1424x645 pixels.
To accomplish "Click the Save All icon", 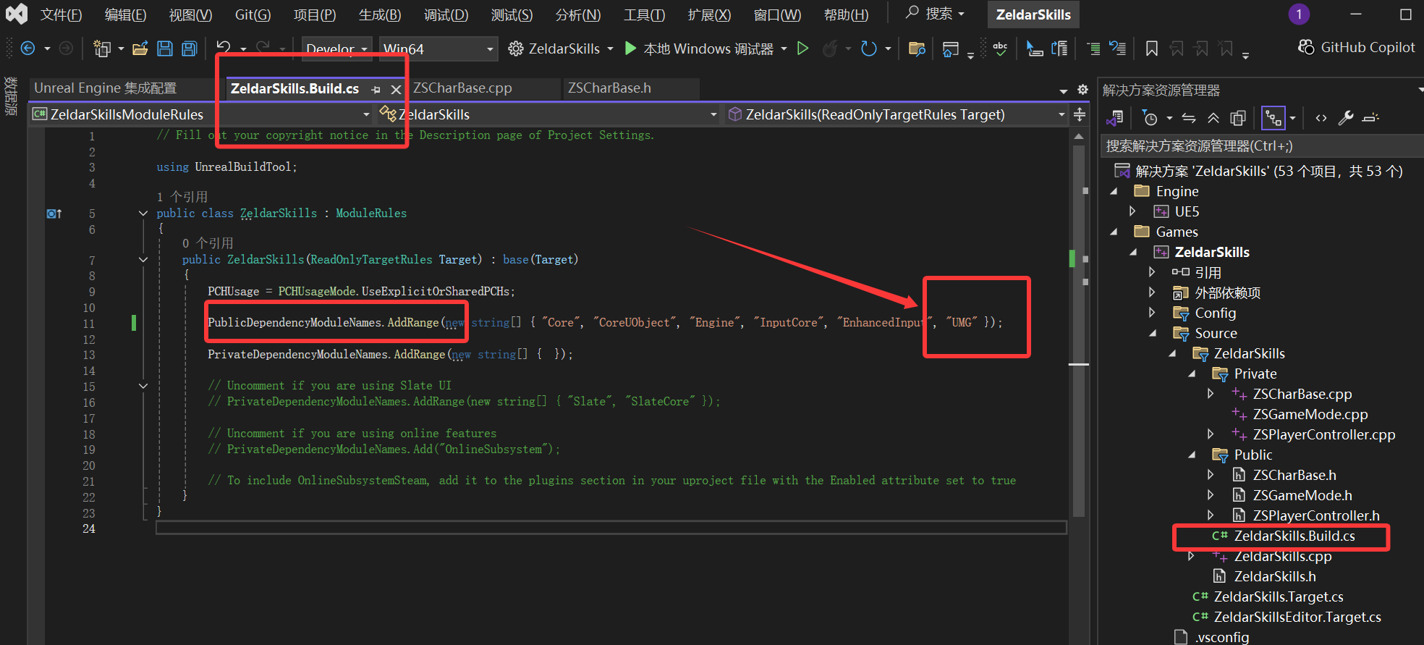I will point(189,49).
